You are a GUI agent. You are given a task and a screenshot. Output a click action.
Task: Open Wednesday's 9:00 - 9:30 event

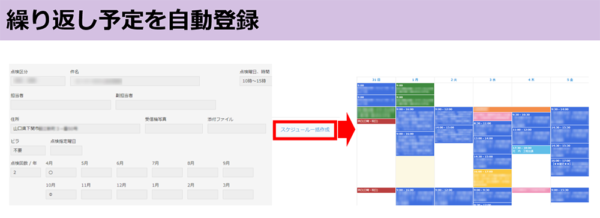pyautogui.click(x=493, y=195)
